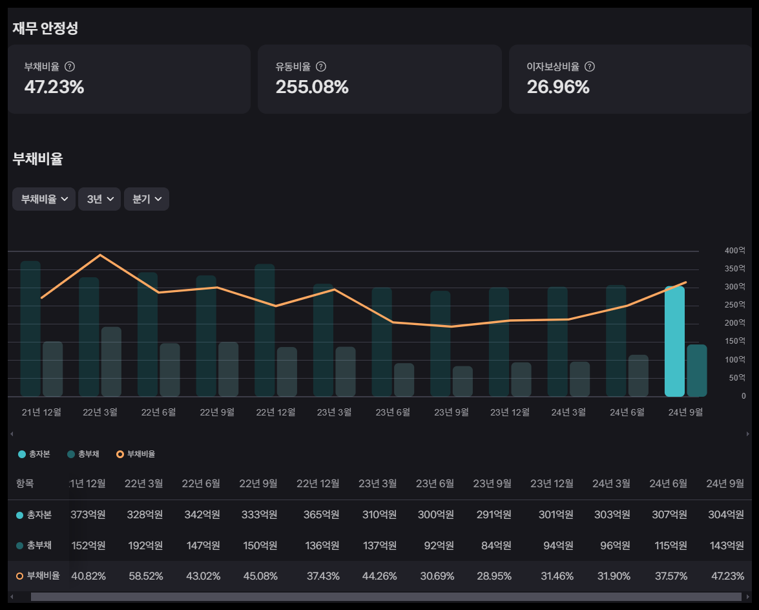759x610 pixels.
Task: Click the 192억원 총부채 cell
Action: pyautogui.click(x=145, y=545)
